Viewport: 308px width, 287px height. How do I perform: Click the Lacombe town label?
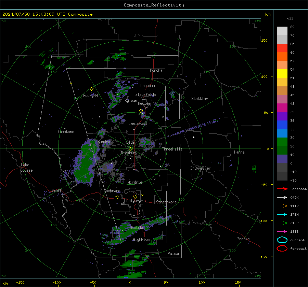point(147,86)
